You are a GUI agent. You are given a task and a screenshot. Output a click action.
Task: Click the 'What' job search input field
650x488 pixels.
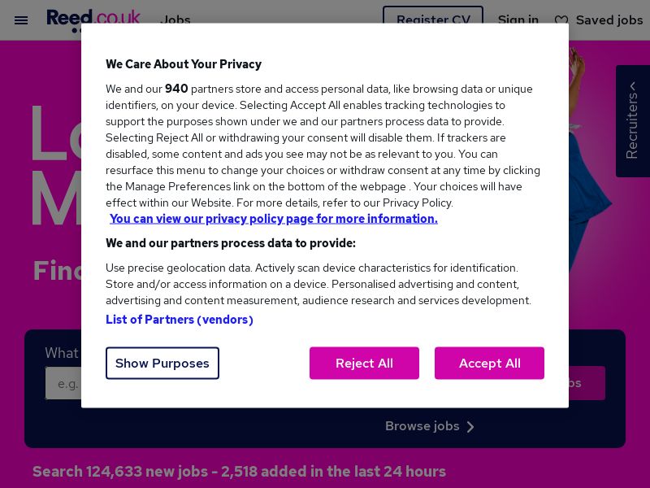[x=63, y=383]
